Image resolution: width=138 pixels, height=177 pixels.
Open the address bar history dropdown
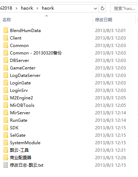(95, 9)
